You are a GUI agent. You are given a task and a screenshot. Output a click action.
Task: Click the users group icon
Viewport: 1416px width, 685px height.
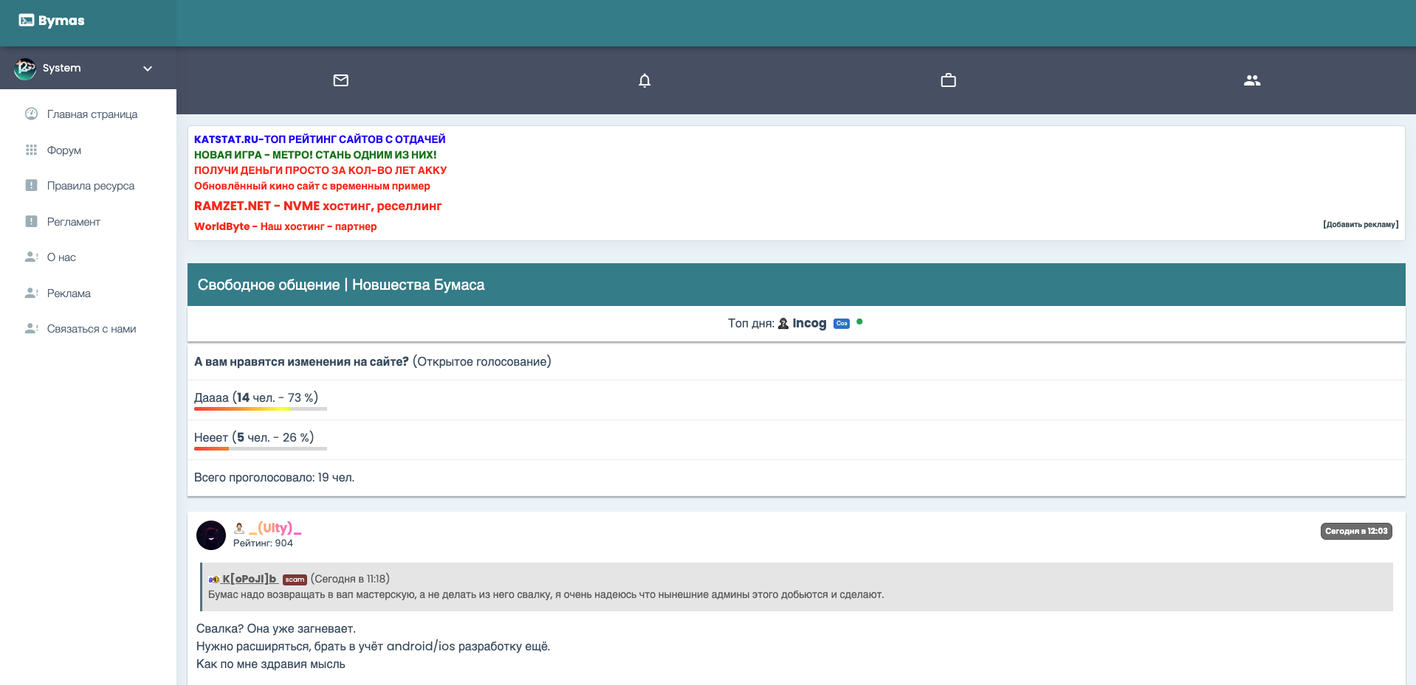[x=1251, y=80]
